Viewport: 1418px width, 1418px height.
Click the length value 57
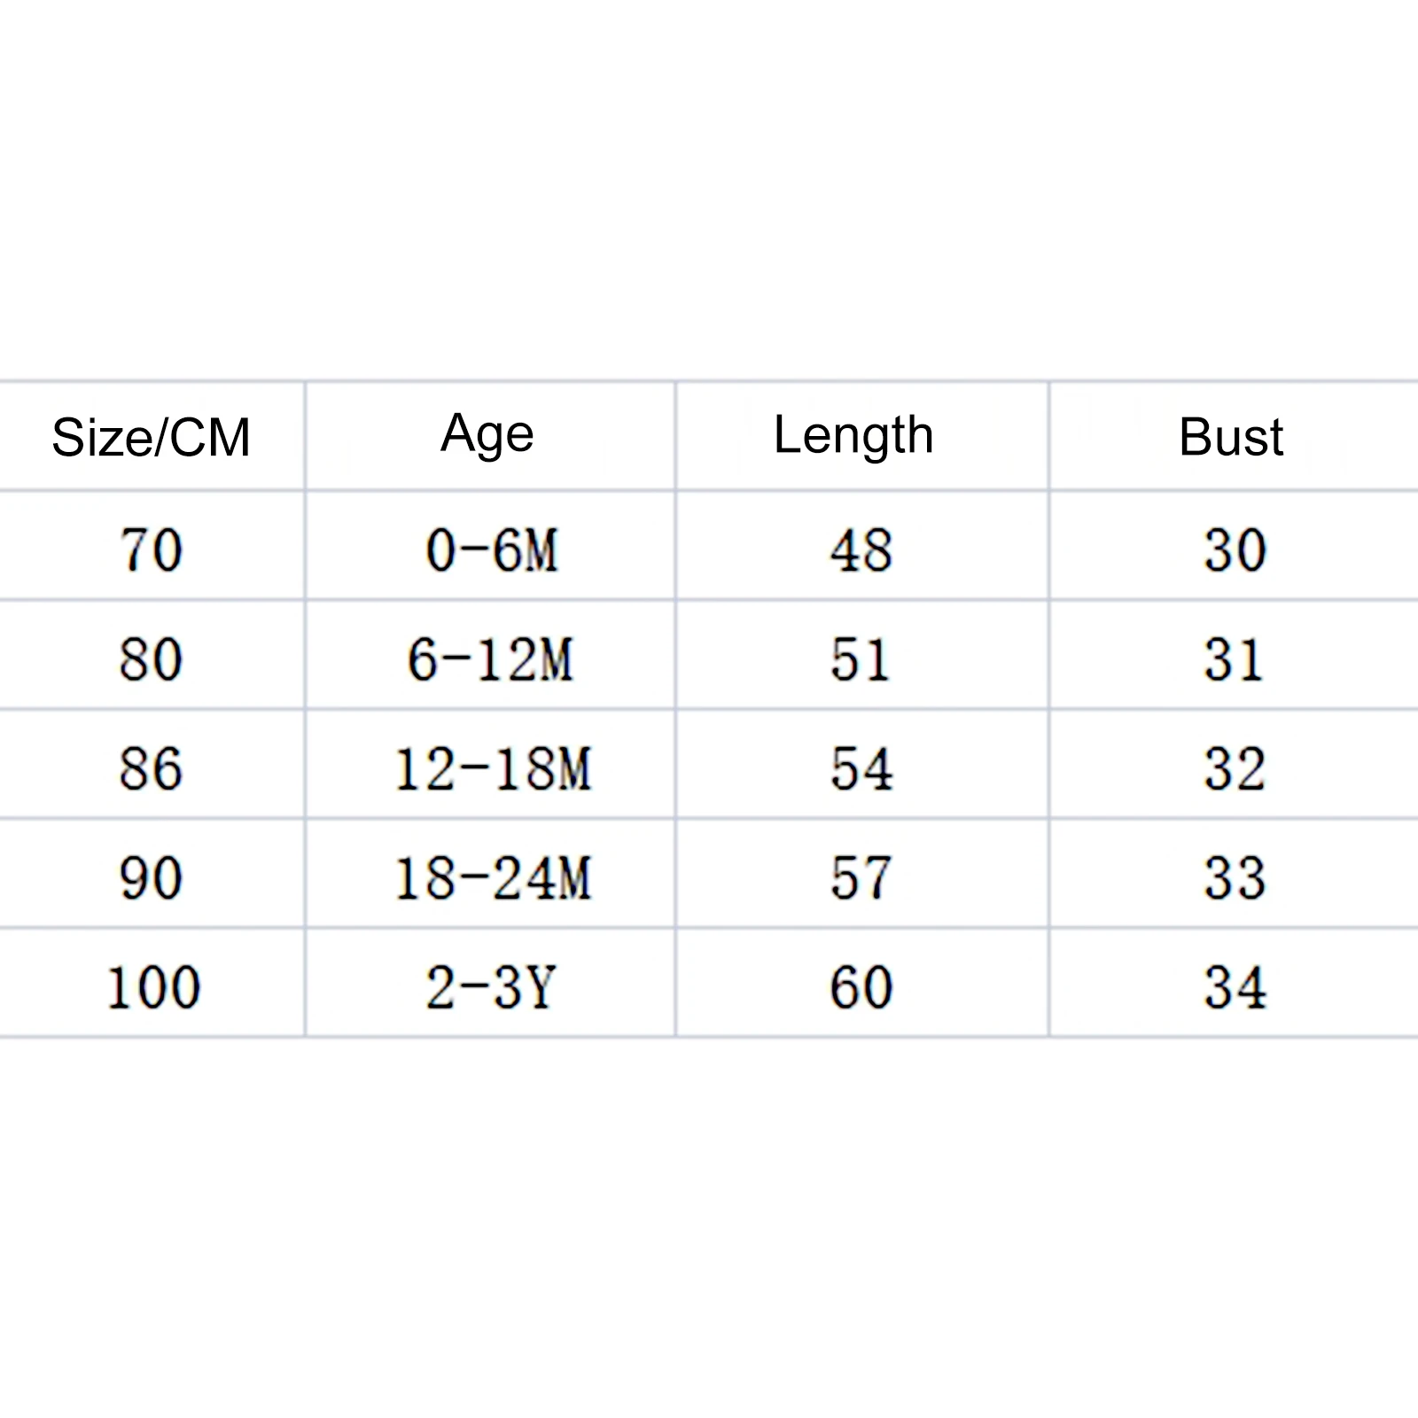click(x=860, y=878)
